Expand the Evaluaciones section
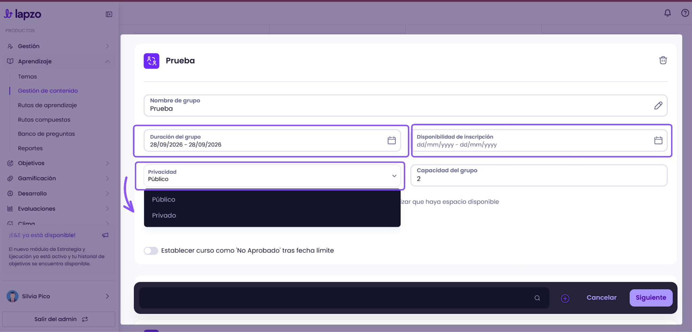This screenshot has height=332, width=692. tap(59, 209)
